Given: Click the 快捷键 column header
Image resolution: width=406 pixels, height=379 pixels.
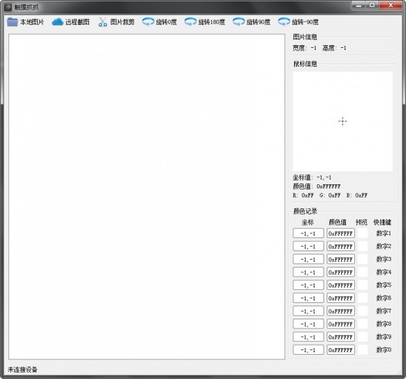Looking at the screenshot, I should point(382,222).
